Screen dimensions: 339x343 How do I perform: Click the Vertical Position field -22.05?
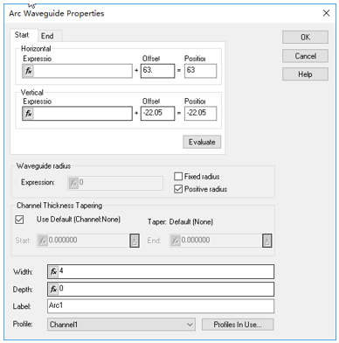200,114
